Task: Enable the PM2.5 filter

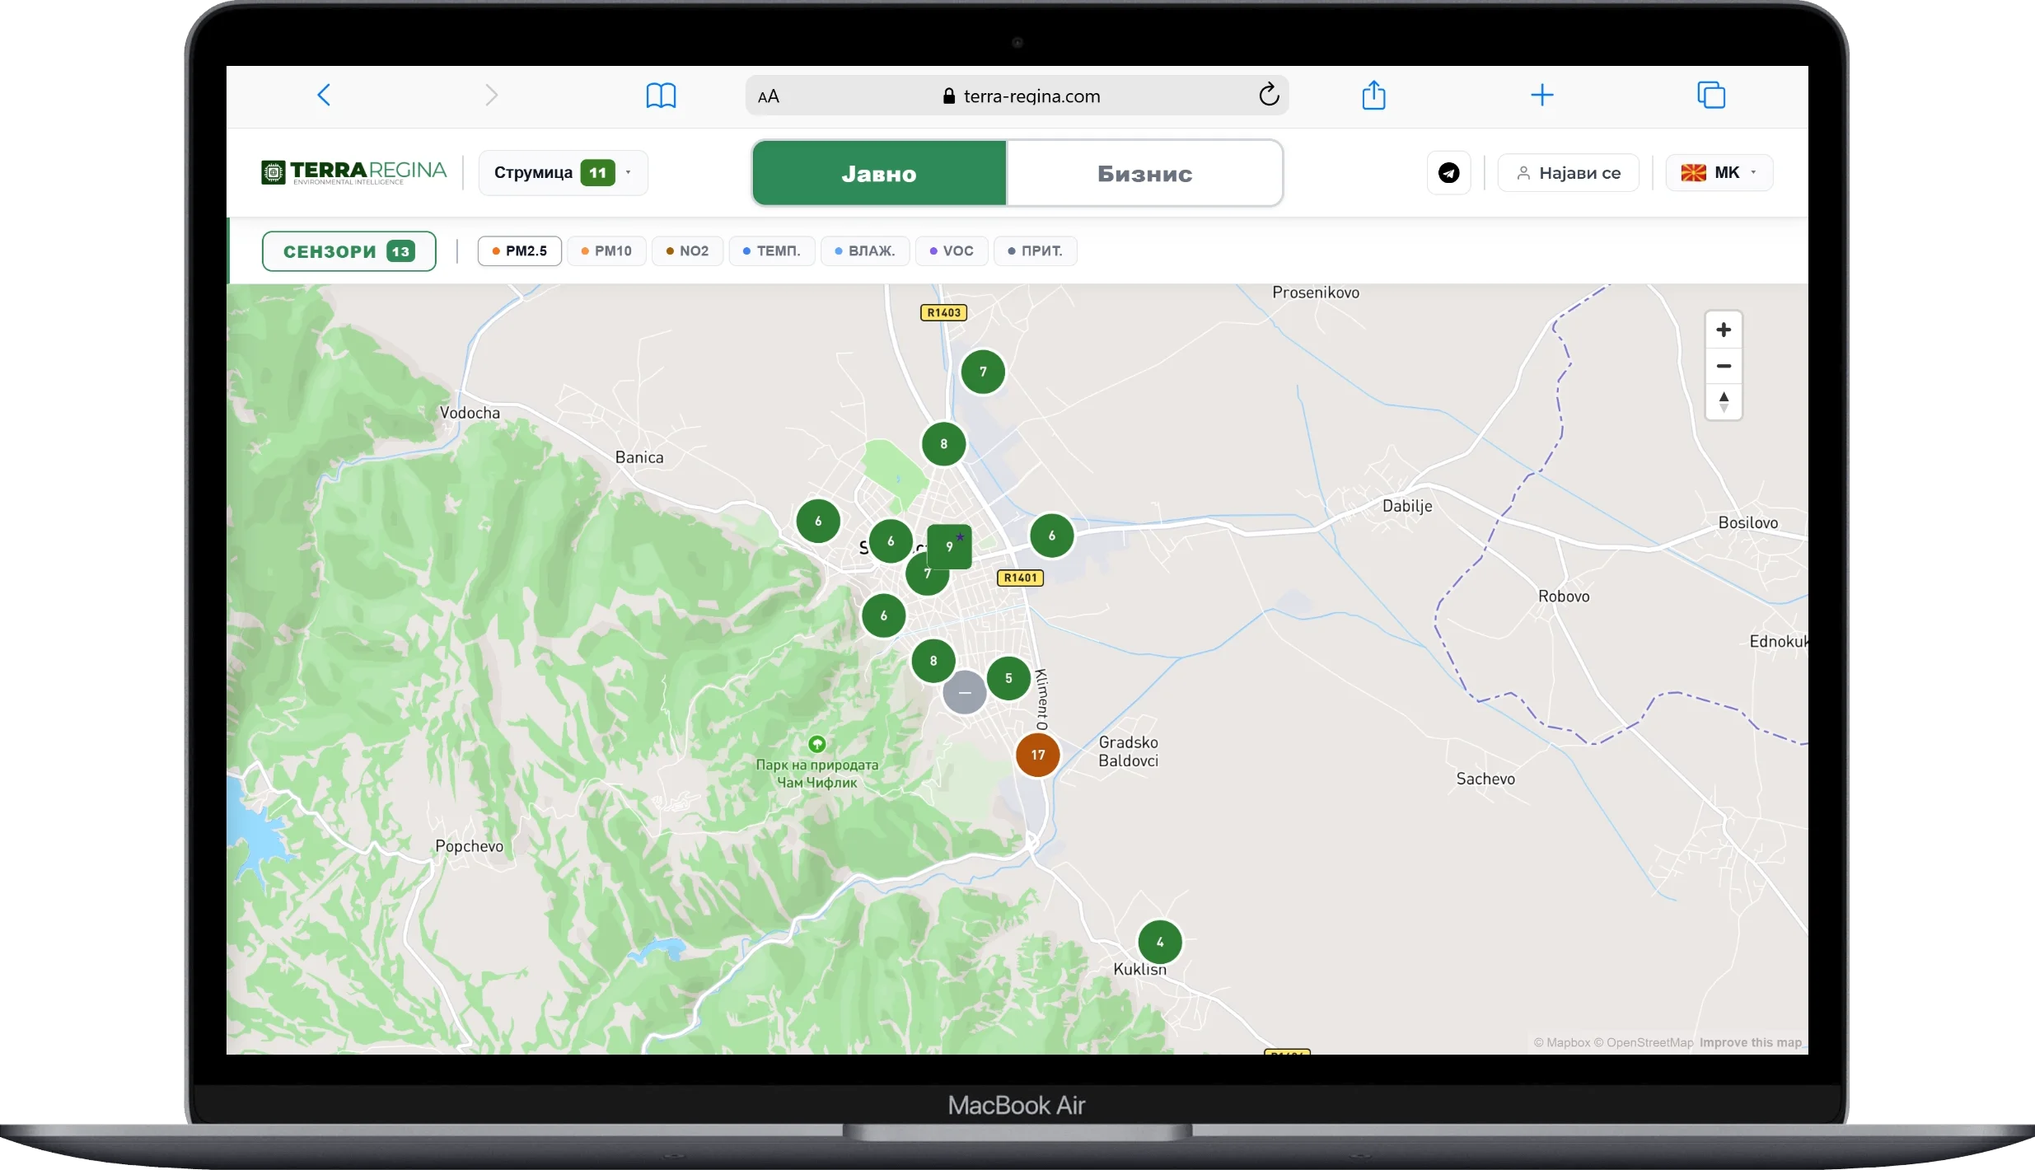Action: pyautogui.click(x=520, y=250)
